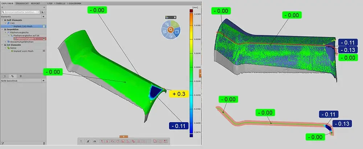Click the linked circles icon in bottom toolbar
This screenshot has height=149, width=363.
133,141
